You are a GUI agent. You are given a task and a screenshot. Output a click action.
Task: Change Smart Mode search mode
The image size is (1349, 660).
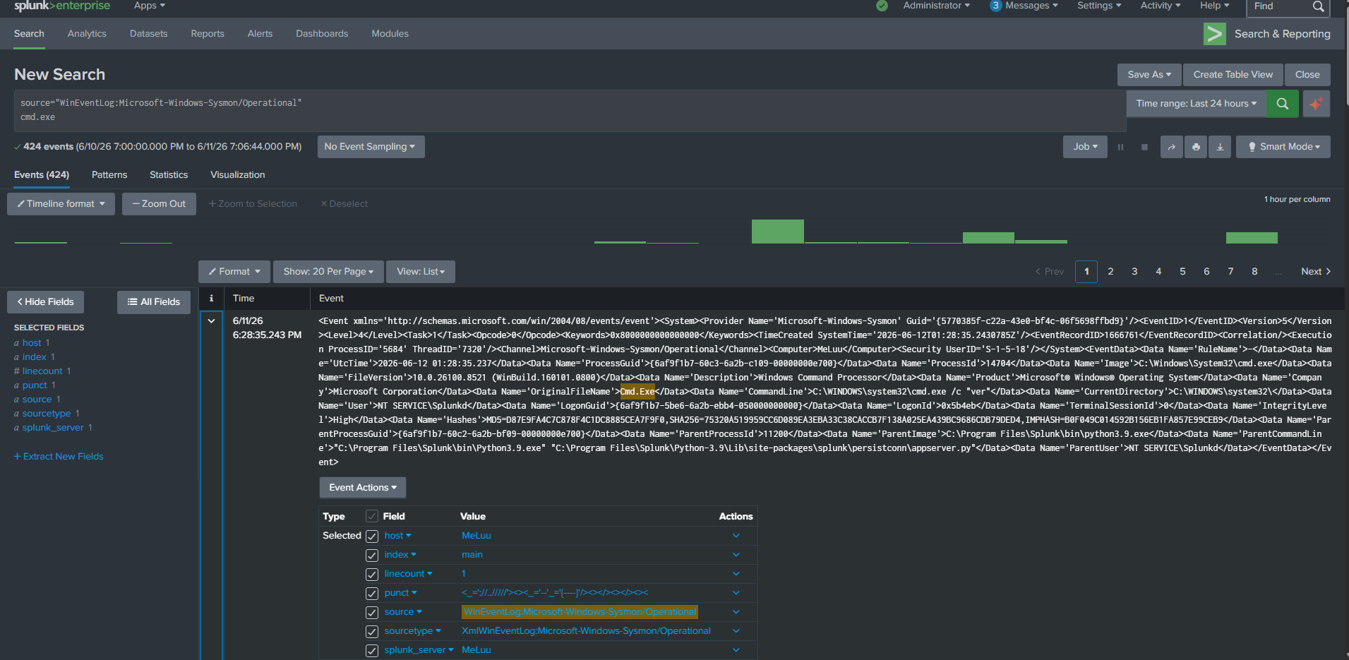1283,147
